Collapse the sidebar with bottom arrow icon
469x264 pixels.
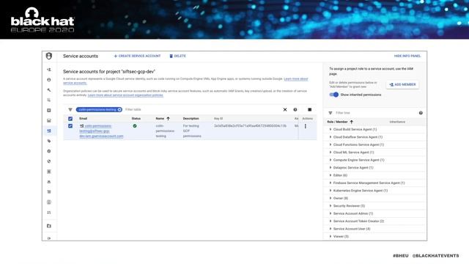click(x=49, y=238)
